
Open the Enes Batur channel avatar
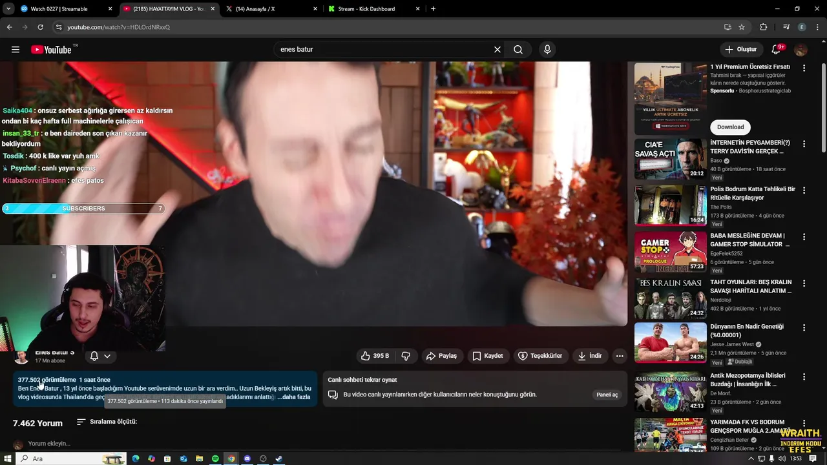pyautogui.click(x=21, y=357)
